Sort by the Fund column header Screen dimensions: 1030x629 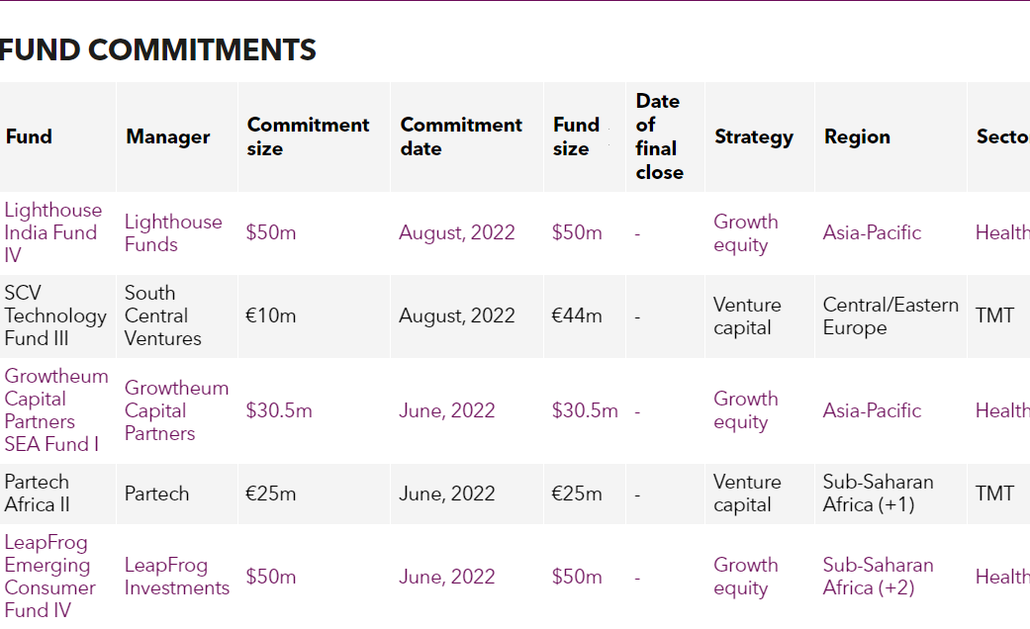click(x=29, y=136)
